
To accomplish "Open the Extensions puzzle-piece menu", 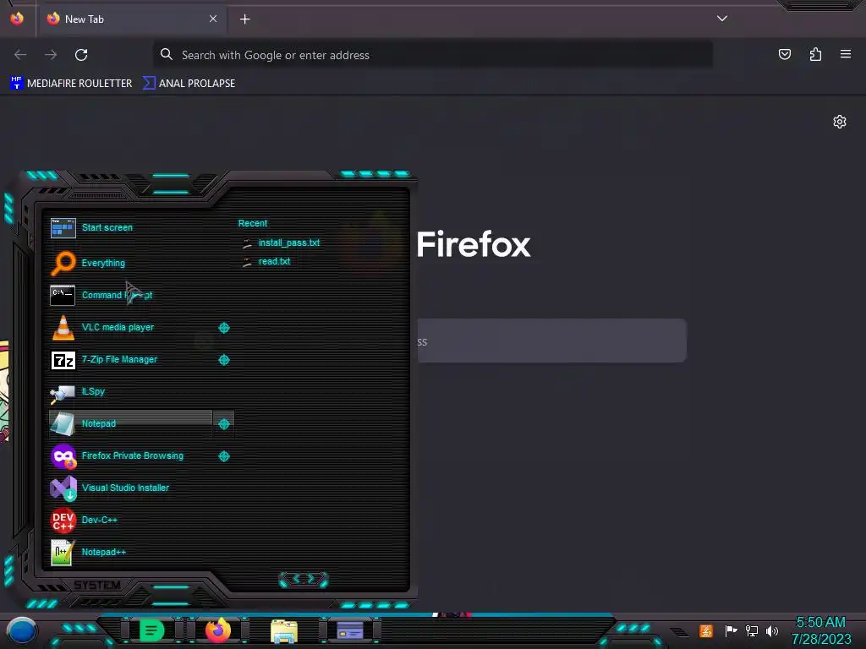I will click(815, 54).
